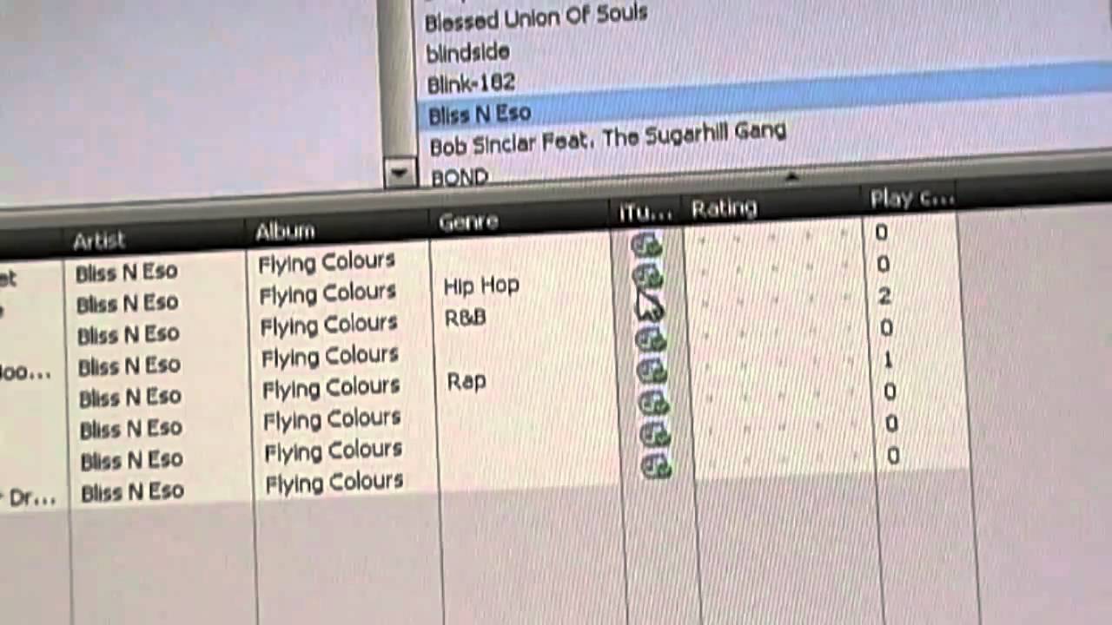This screenshot has height=625, width=1112.
Task: Click the play count '2' cell
Action: [884, 296]
